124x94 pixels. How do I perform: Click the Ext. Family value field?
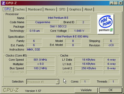[x=34, y=45]
